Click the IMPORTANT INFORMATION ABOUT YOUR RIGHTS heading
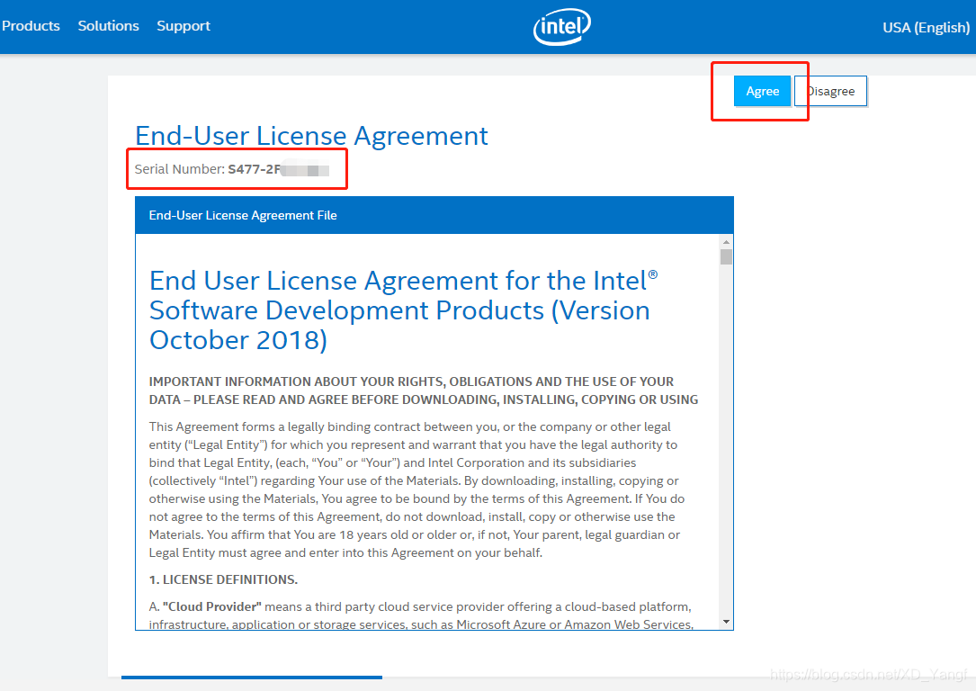The width and height of the screenshot is (976, 691). click(x=424, y=390)
